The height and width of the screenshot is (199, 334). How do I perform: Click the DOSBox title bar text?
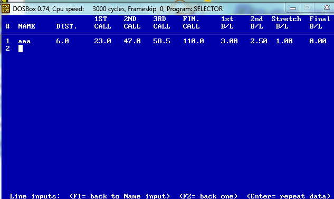click(118, 9)
